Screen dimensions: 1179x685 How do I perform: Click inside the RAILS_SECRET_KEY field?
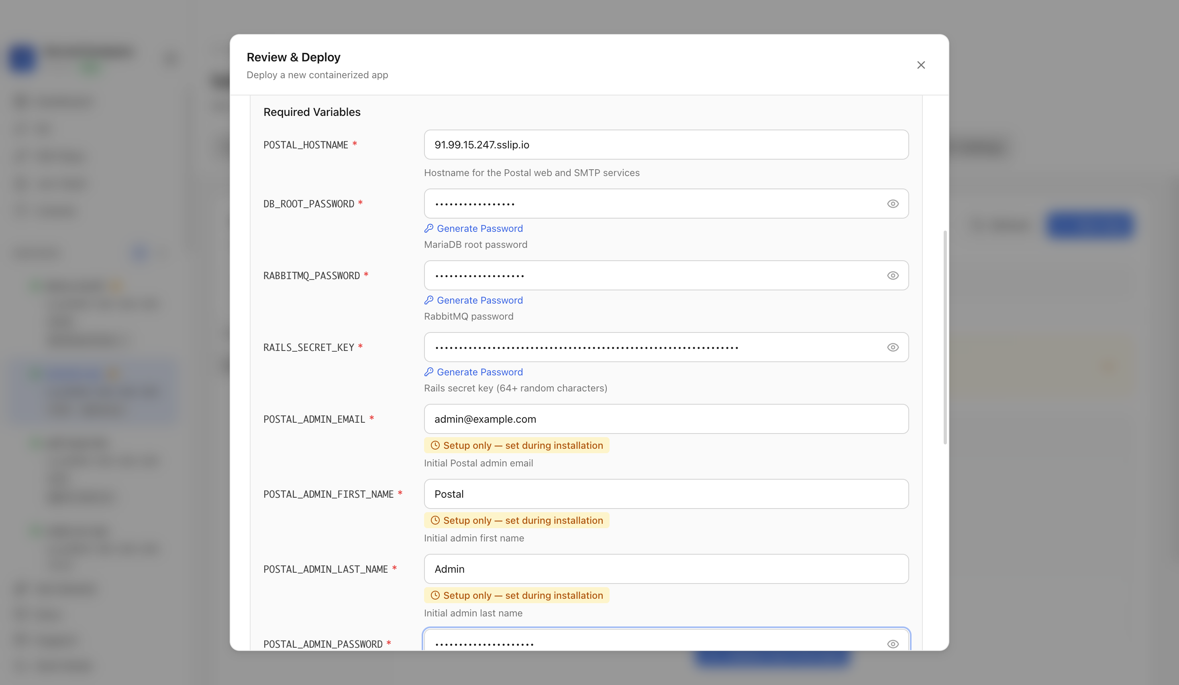tap(666, 347)
